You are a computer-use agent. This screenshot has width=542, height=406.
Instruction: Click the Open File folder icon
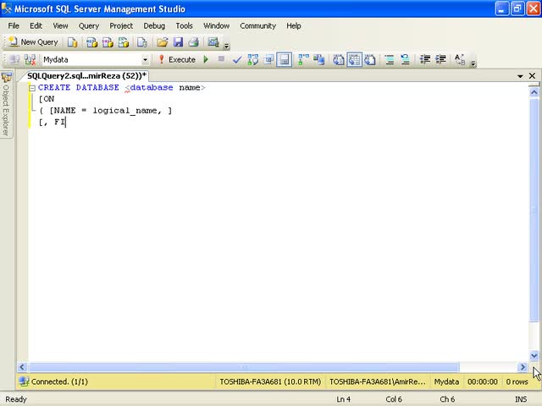coord(162,42)
